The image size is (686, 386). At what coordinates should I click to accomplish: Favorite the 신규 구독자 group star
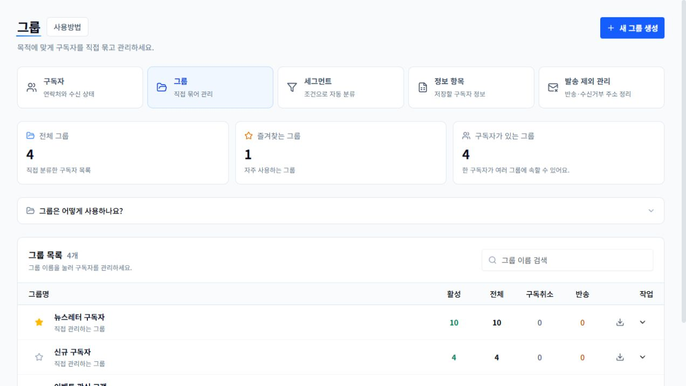[x=39, y=357]
